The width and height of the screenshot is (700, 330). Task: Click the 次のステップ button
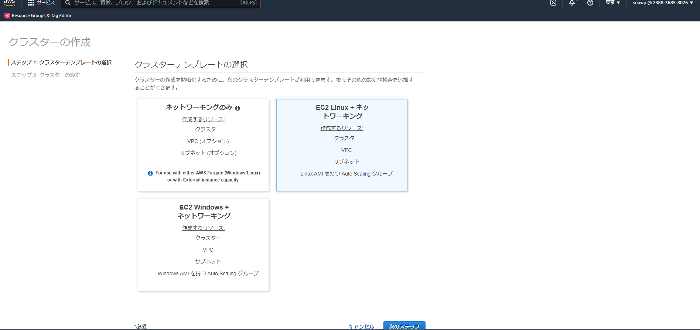pyautogui.click(x=404, y=326)
